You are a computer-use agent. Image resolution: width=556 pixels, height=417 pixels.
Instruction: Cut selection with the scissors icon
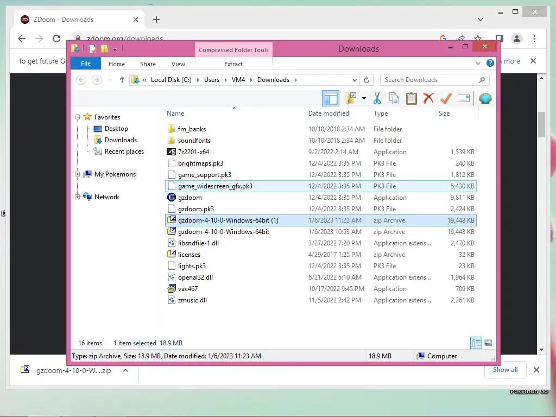pyautogui.click(x=377, y=98)
